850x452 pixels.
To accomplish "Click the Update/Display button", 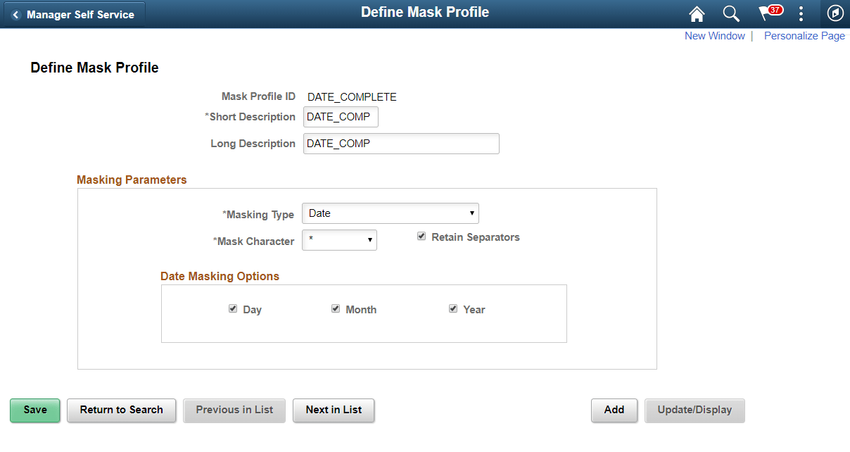I will click(694, 410).
